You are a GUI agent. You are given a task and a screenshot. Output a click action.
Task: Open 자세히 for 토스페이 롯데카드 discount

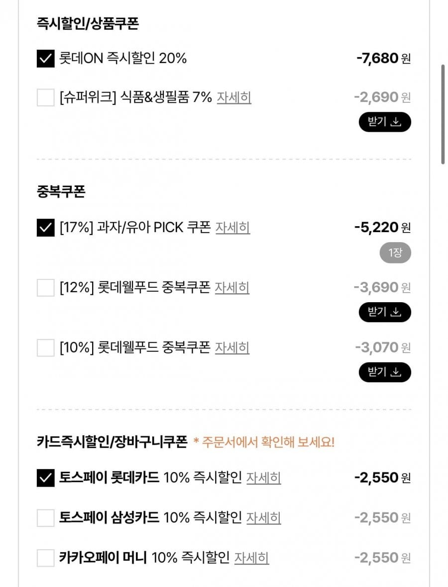pyautogui.click(x=263, y=478)
